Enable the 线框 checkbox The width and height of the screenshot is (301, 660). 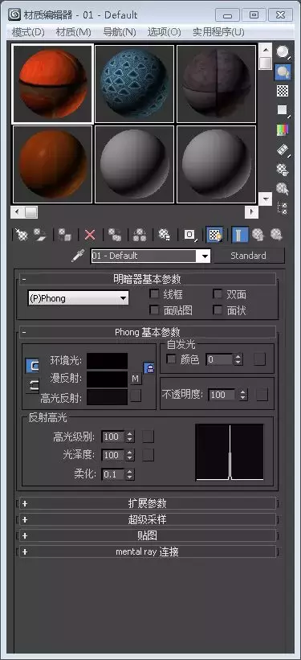(155, 294)
